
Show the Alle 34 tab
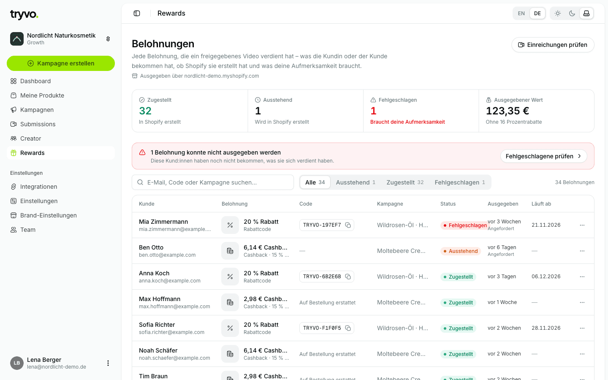(x=315, y=182)
